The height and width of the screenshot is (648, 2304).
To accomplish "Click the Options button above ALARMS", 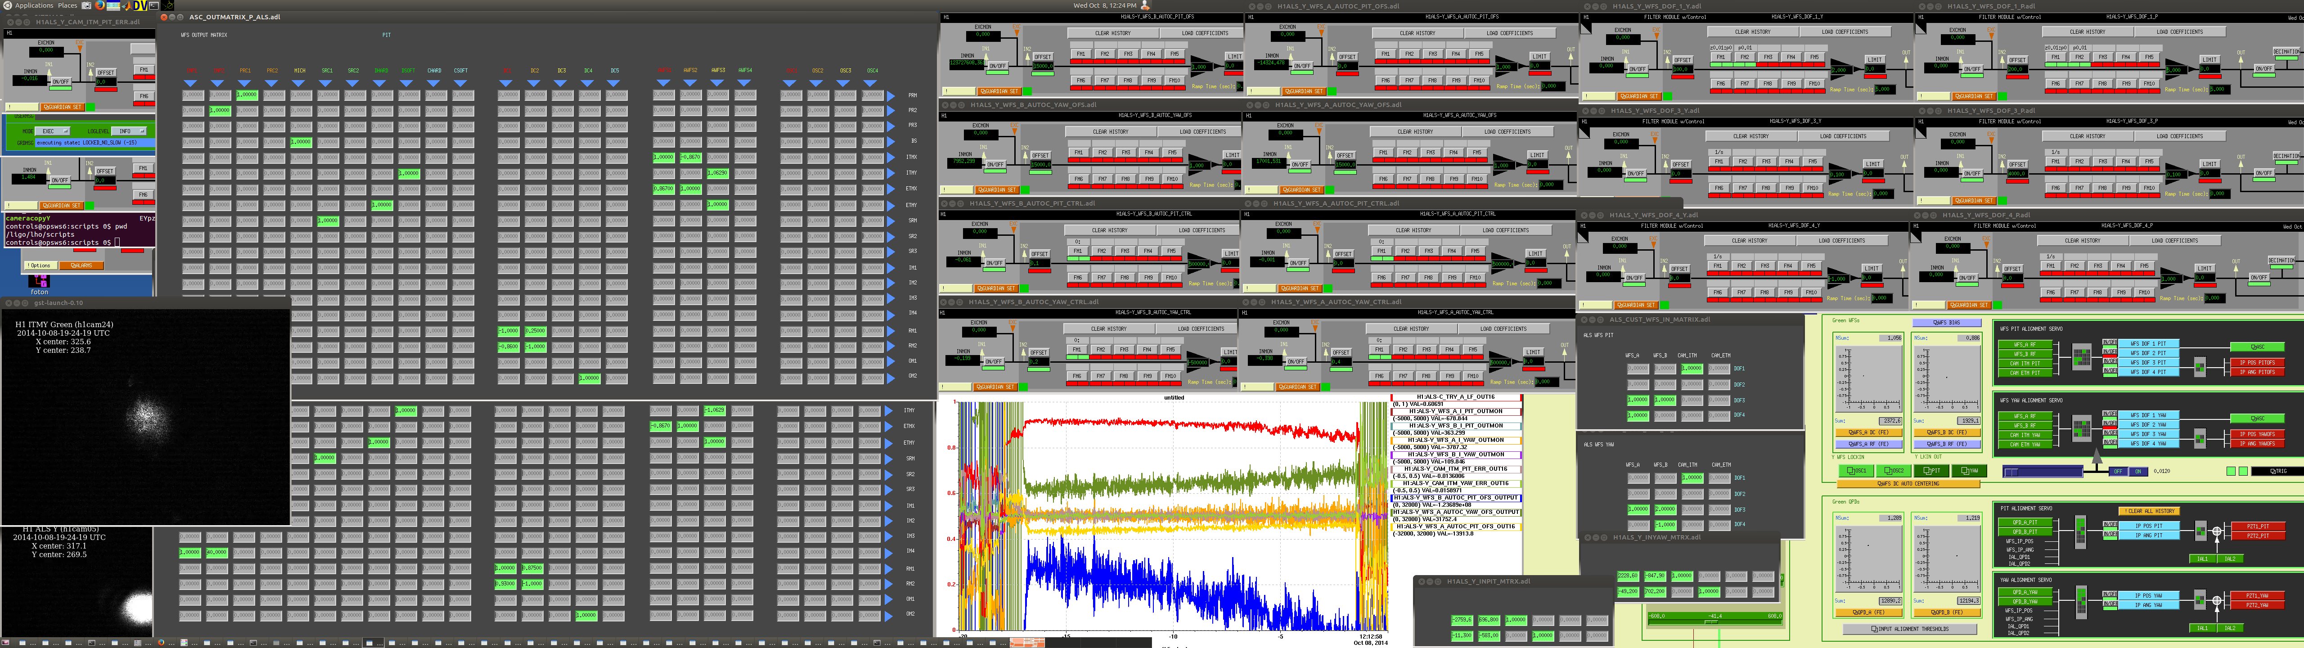I will (40, 267).
